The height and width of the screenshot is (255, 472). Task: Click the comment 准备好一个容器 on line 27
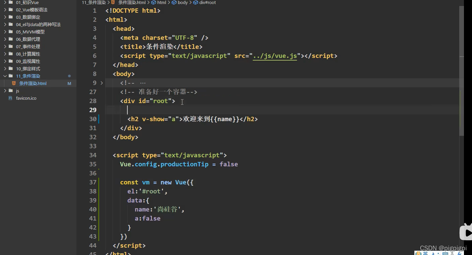[x=162, y=92]
